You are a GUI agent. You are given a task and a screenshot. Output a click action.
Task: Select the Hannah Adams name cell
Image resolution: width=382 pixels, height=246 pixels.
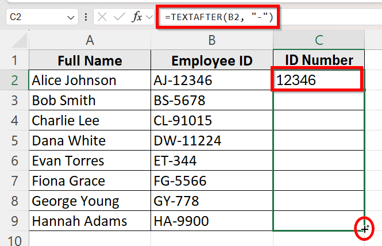click(90, 221)
